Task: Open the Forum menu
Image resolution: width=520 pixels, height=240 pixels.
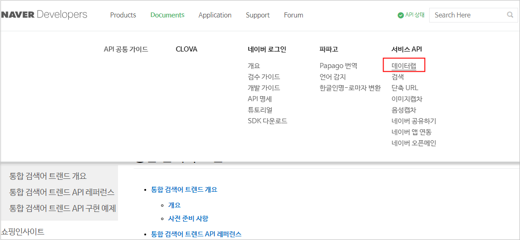Action: 294,15
